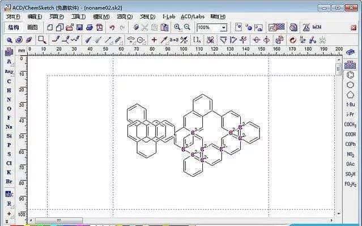Pick the NO2 radical button

[x=350, y=154]
